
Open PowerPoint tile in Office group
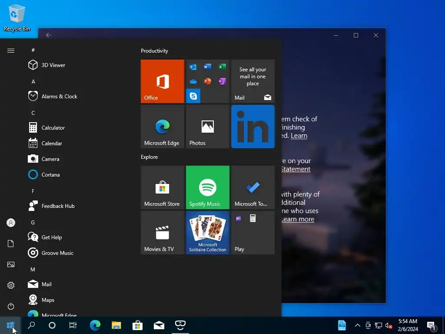click(207, 81)
